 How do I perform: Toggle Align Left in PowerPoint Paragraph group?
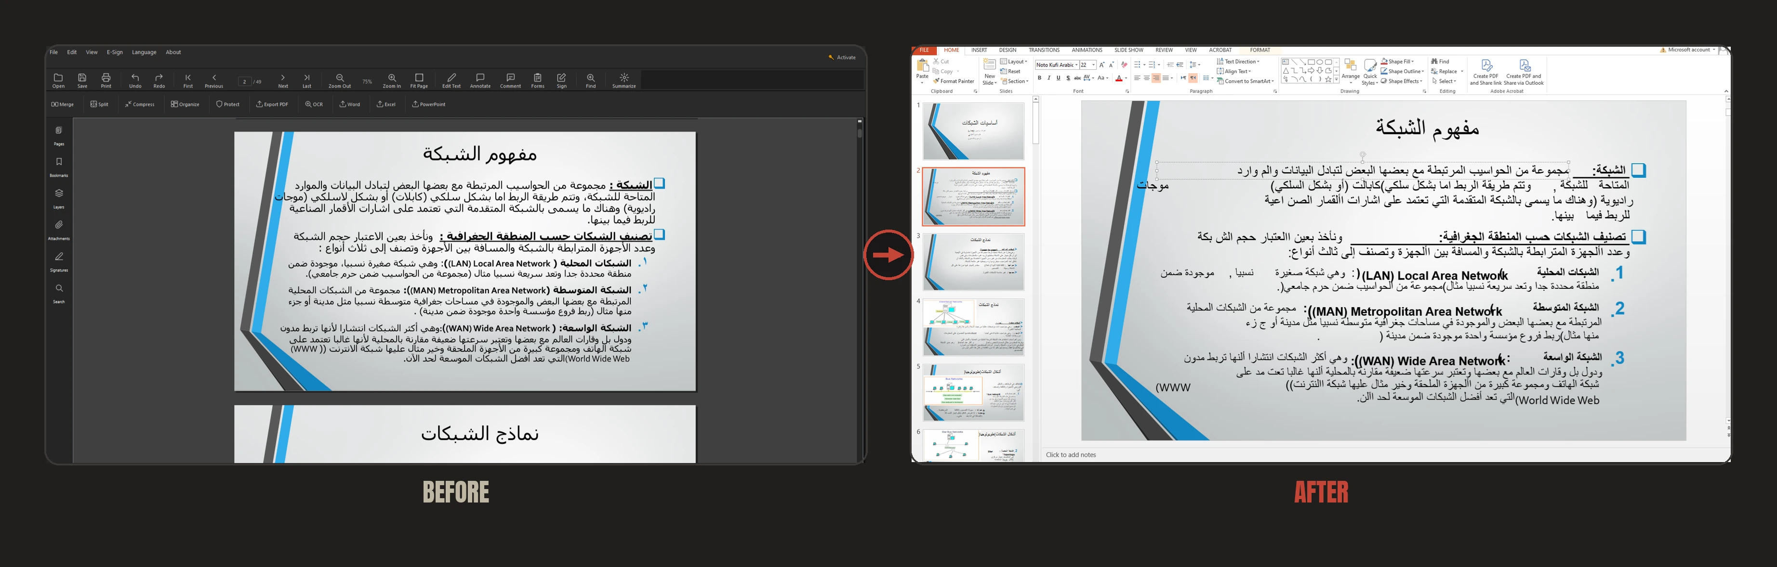1138,78
